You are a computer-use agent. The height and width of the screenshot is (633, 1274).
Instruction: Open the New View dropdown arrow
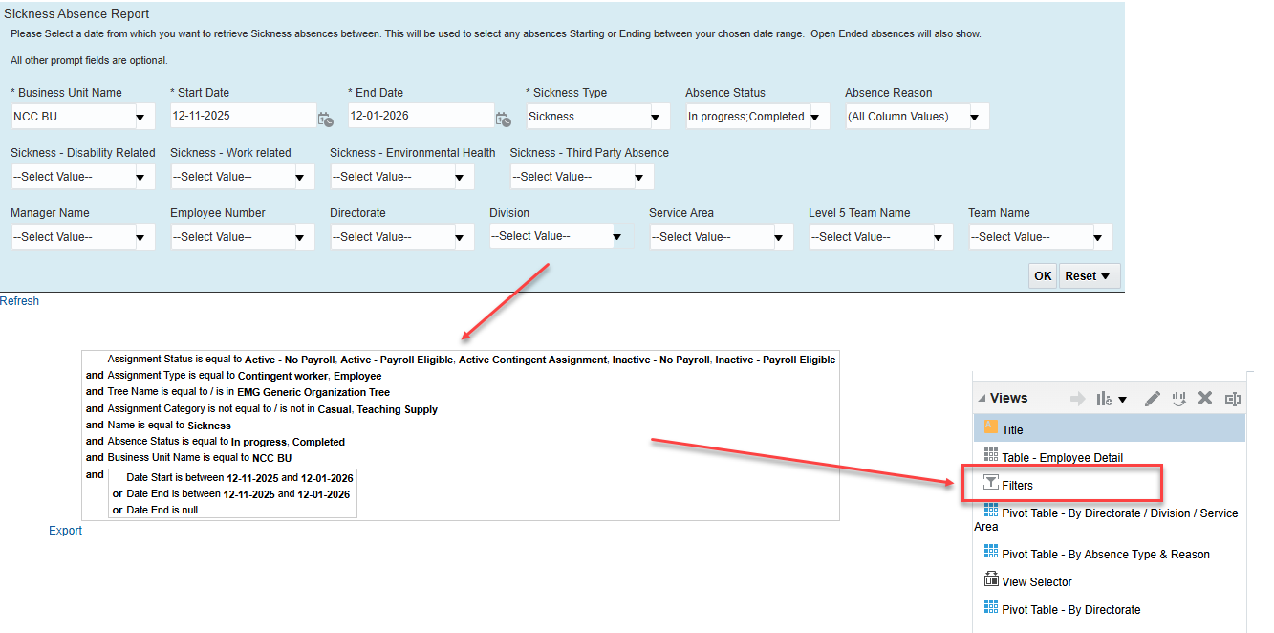click(x=1123, y=400)
